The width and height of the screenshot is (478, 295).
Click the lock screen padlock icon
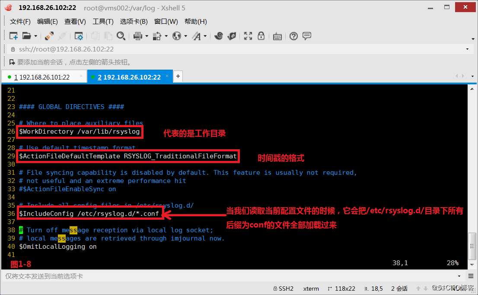(x=261, y=36)
